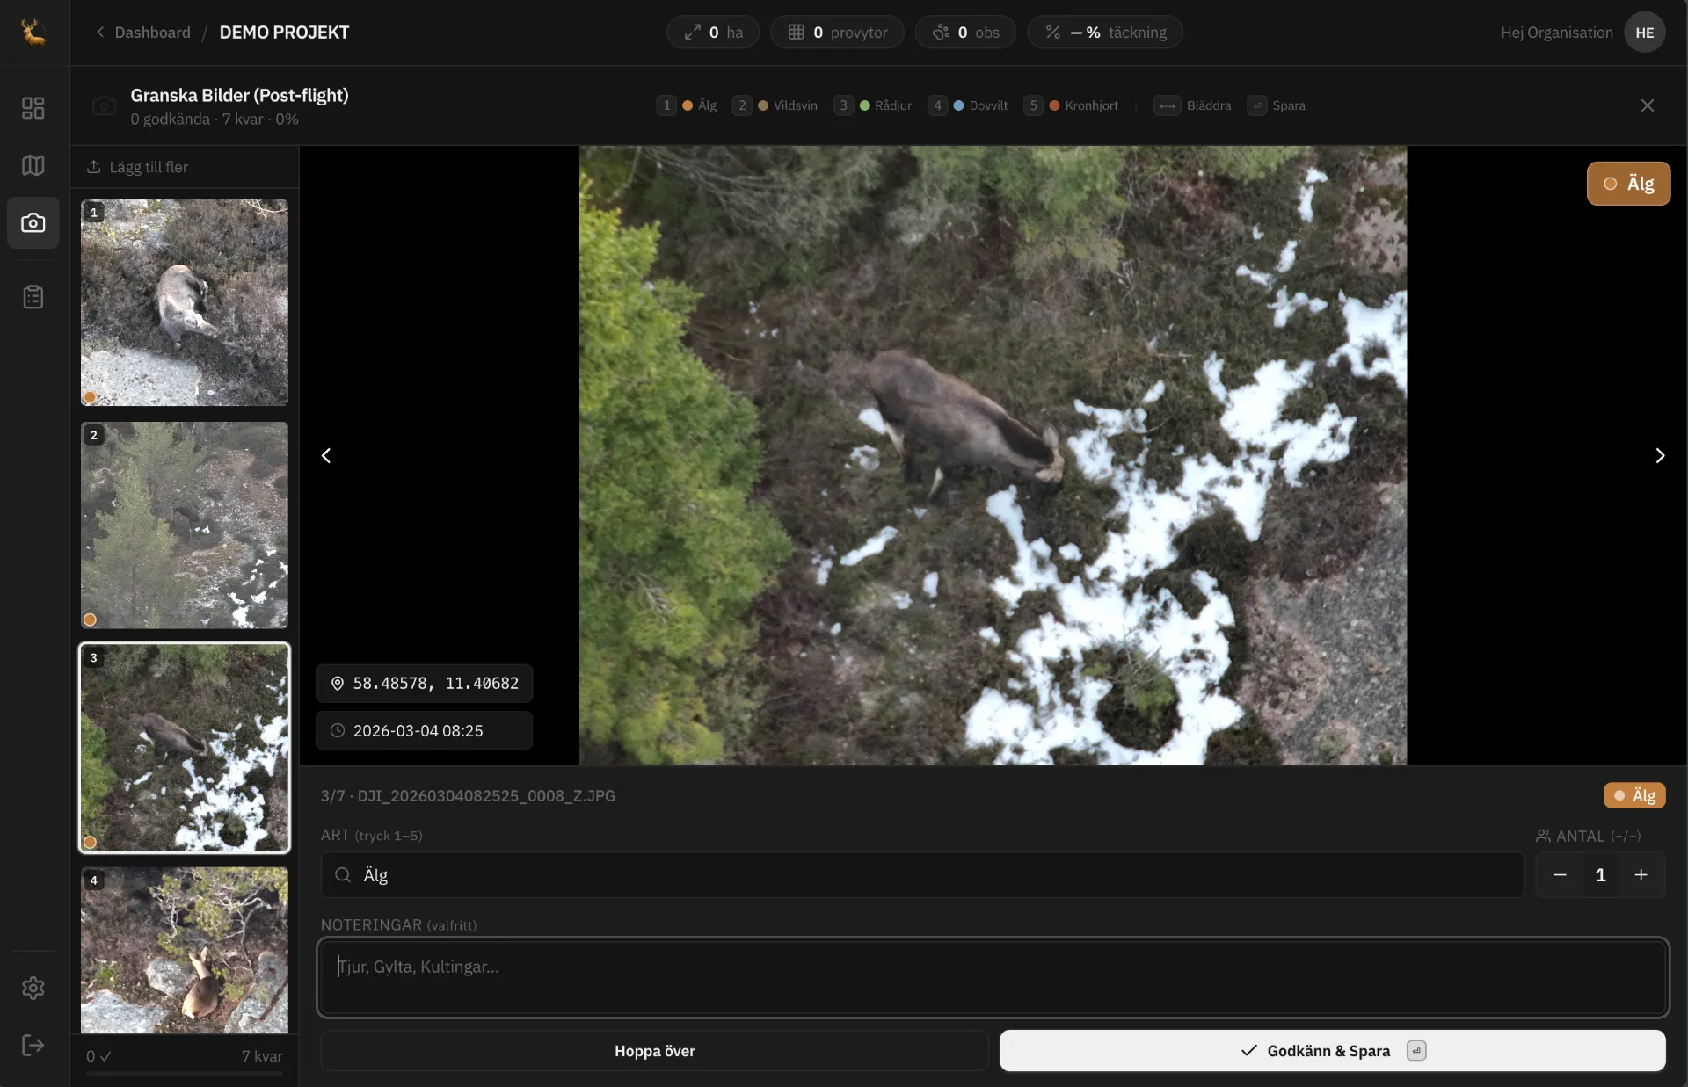Focus the Noteringar text area
Screen dimensions: 1688x1087
point(993,977)
